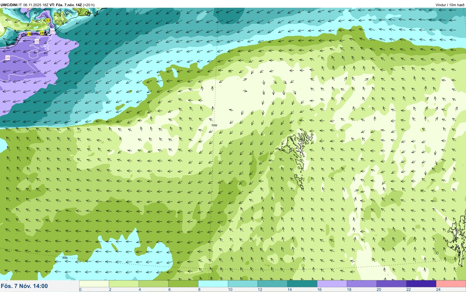466x292 pixels.
Task: Pick the lavender 16–18 legend swatch
Action: click(332, 284)
